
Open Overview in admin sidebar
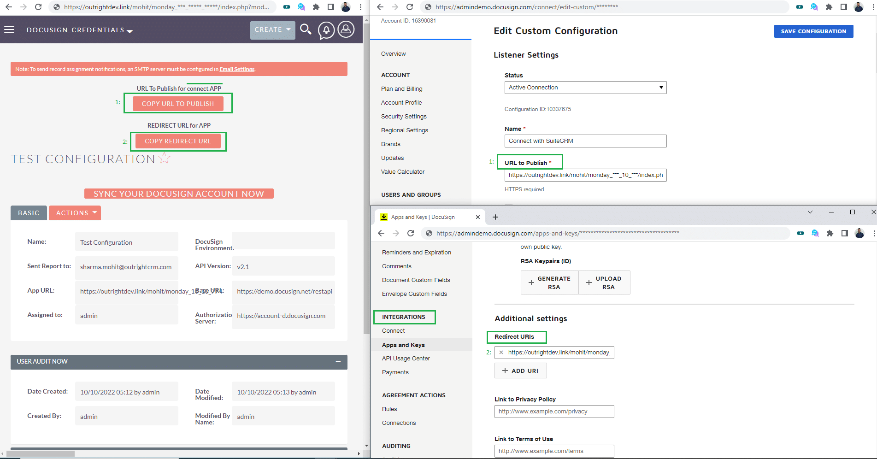coord(393,54)
